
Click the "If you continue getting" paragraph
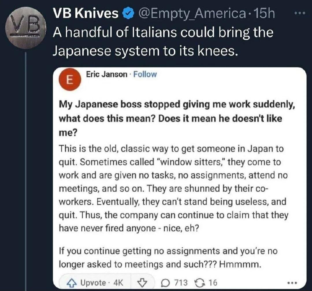168,257
